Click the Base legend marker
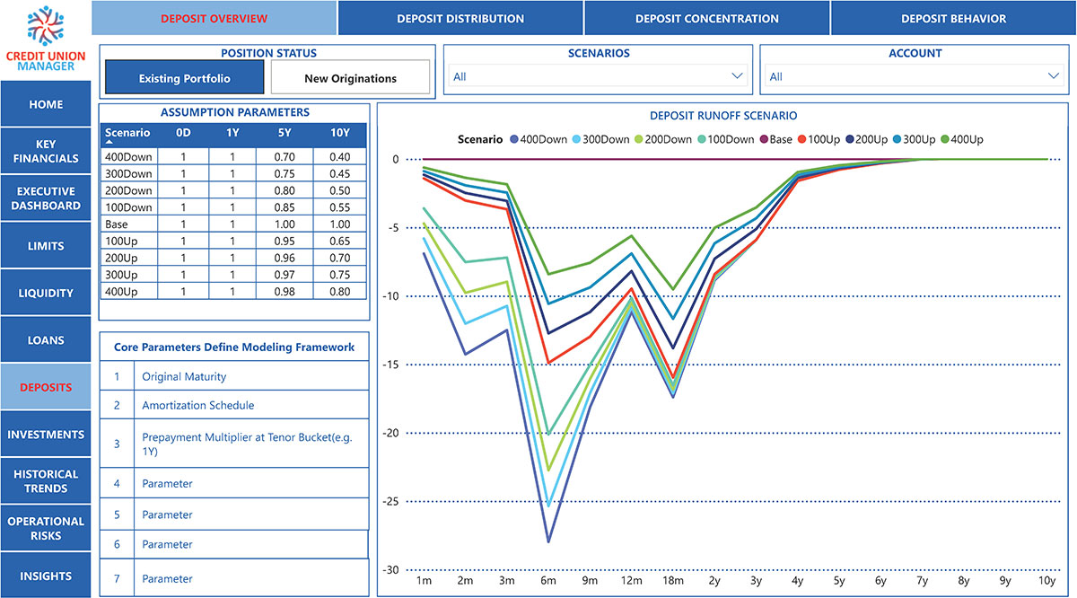 coord(764,139)
